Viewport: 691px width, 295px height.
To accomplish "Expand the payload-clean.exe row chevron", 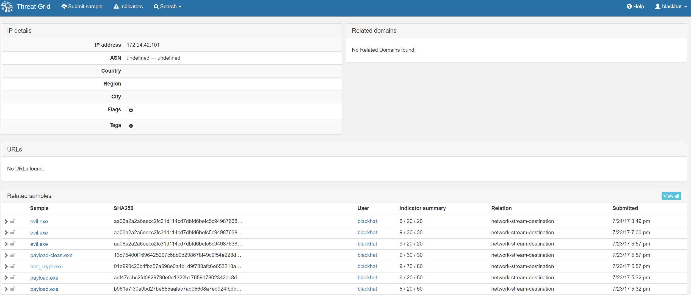I will click(6, 255).
